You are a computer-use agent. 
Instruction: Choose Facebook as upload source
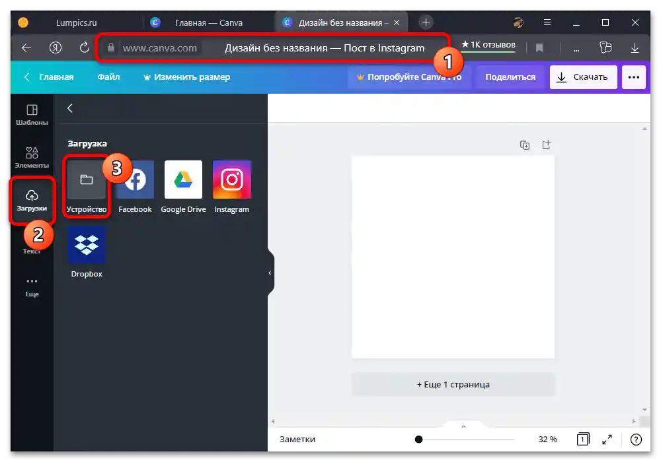(x=135, y=187)
